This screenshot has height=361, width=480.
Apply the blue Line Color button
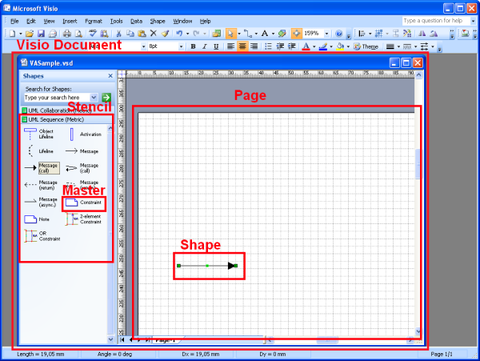pos(323,46)
